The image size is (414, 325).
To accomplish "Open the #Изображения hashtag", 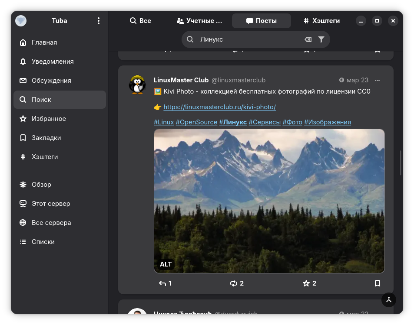I will pos(328,122).
